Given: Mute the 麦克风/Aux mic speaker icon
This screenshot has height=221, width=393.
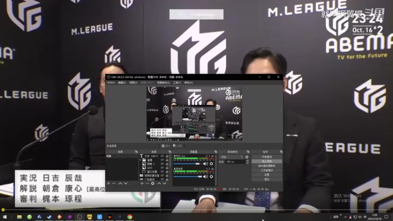Looking at the screenshot, I should point(205,164).
